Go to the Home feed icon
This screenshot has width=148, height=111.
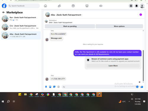45,6
